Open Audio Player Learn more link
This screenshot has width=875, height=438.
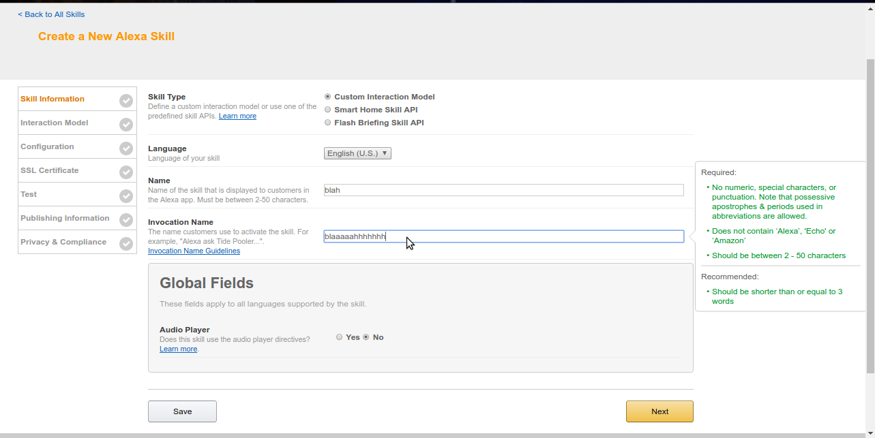(178, 349)
